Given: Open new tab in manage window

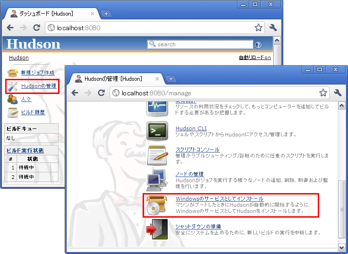Looking at the screenshot, I should [171, 79].
